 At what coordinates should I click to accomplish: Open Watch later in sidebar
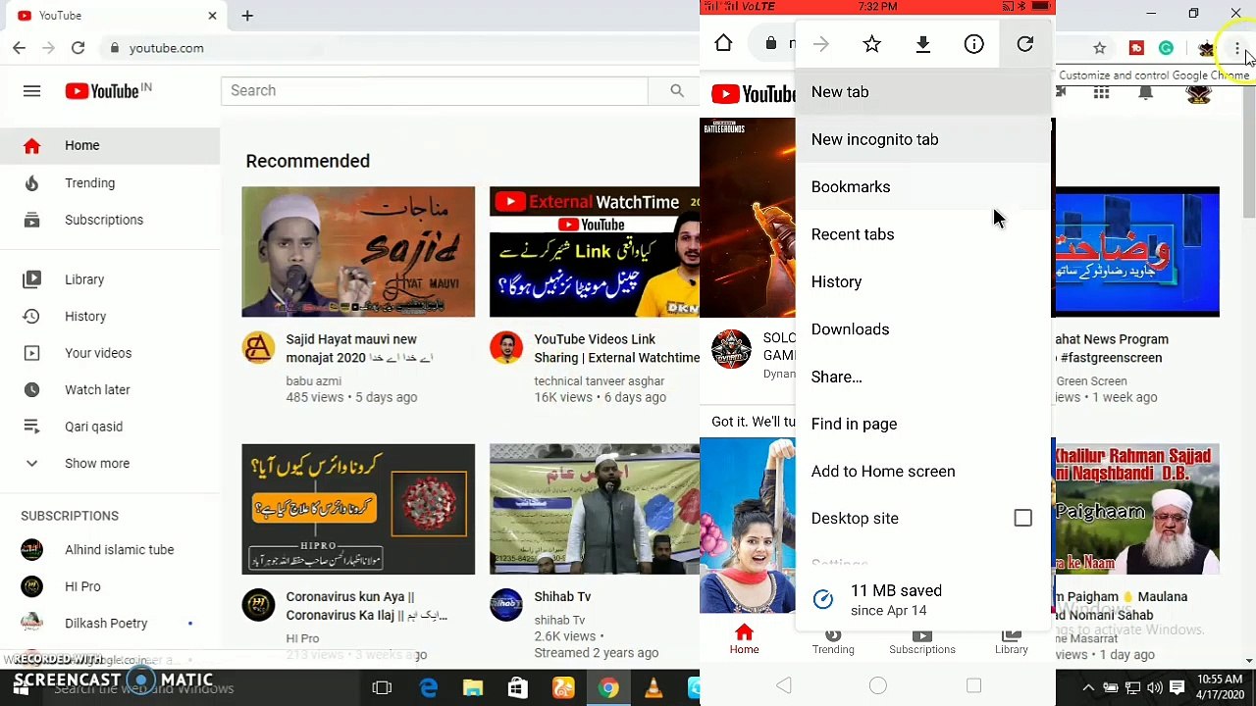[x=110, y=389]
